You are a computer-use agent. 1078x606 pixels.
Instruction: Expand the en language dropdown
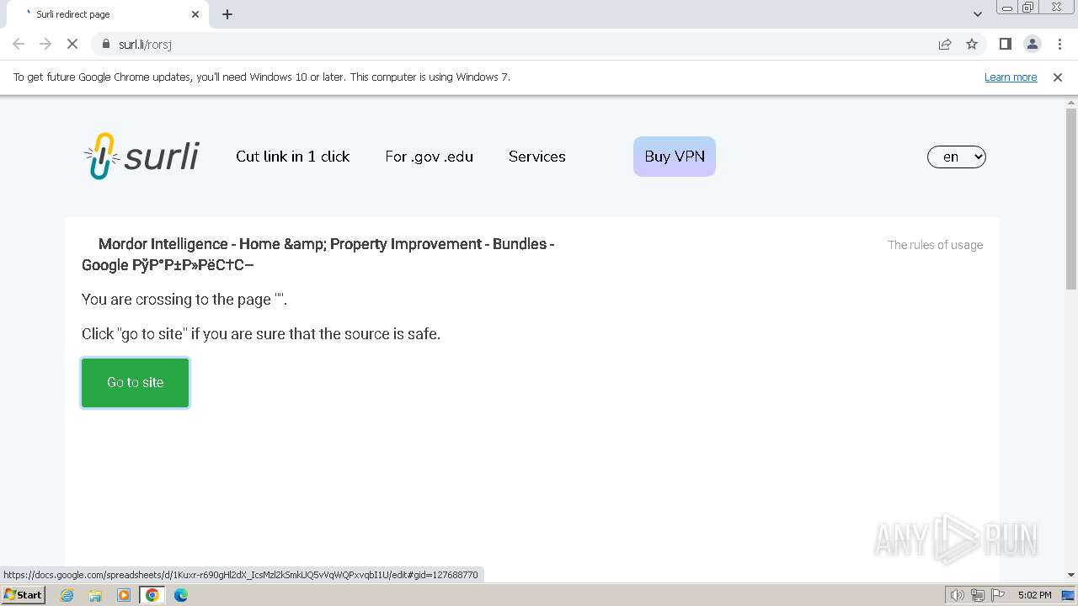pyautogui.click(x=957, y=157)
